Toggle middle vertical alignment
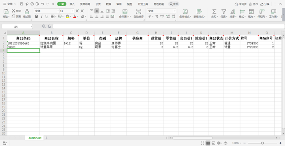This screenshot has height=146, width=285. point(97,11)
